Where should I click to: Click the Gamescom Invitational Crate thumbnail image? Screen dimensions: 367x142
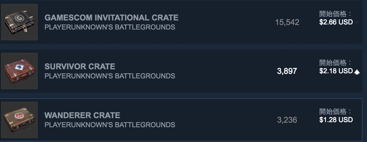tap(19, 22)
